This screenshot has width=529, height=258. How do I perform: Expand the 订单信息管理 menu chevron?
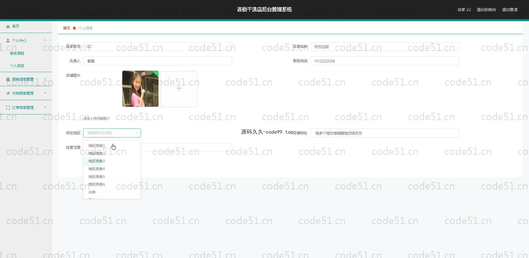click(45, 107)
